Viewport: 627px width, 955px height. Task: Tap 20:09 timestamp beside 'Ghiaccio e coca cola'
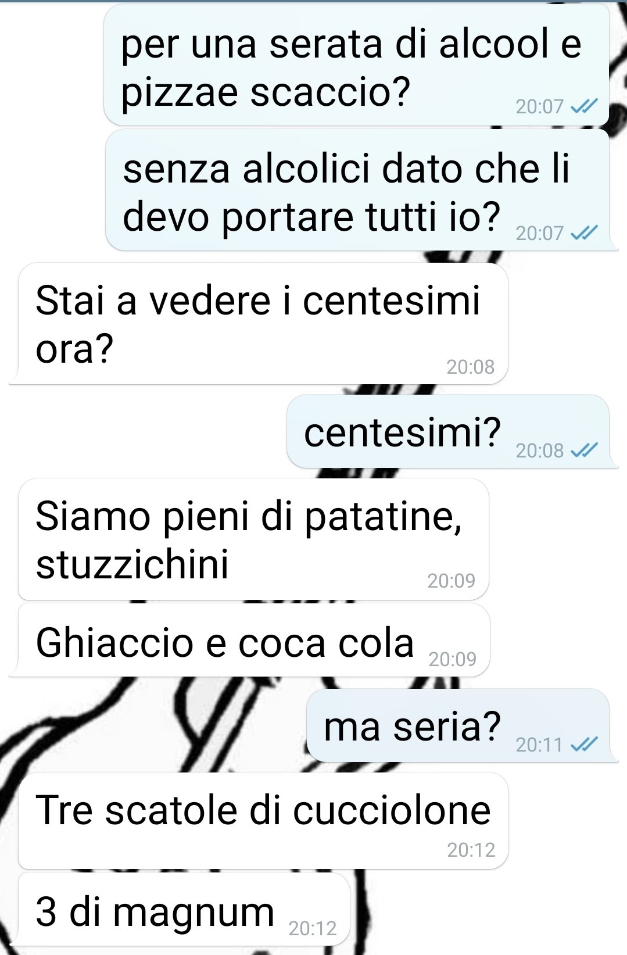452,659
